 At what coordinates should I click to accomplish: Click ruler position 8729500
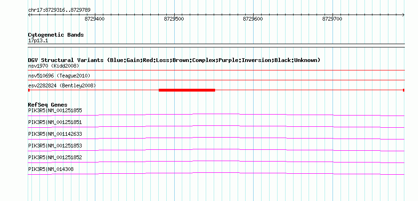pyautogui.click(x=174, y=19)
